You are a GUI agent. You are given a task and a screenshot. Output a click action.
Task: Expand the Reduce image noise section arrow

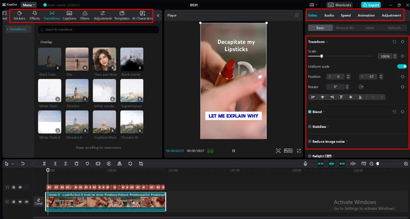347,142
